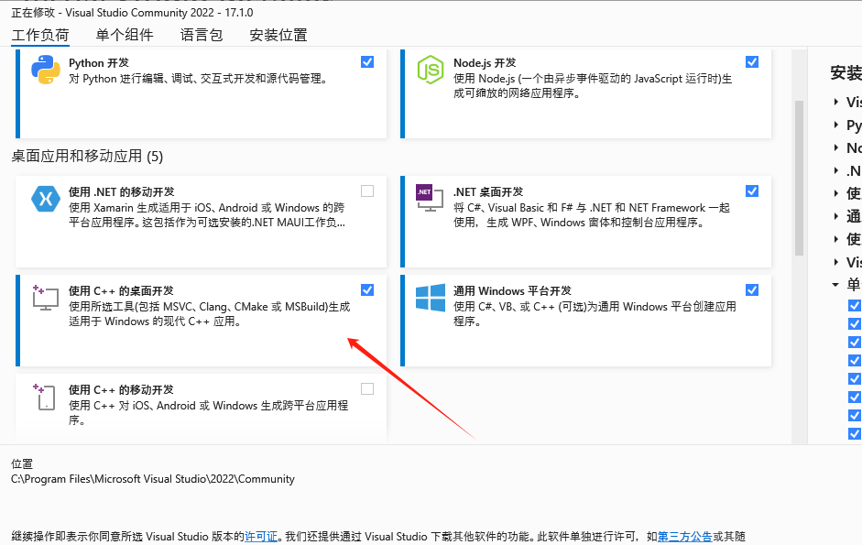The image size is (862, 545).
Task: Click the Python description about 编辑、调试
Action: [x=199, y=79]
